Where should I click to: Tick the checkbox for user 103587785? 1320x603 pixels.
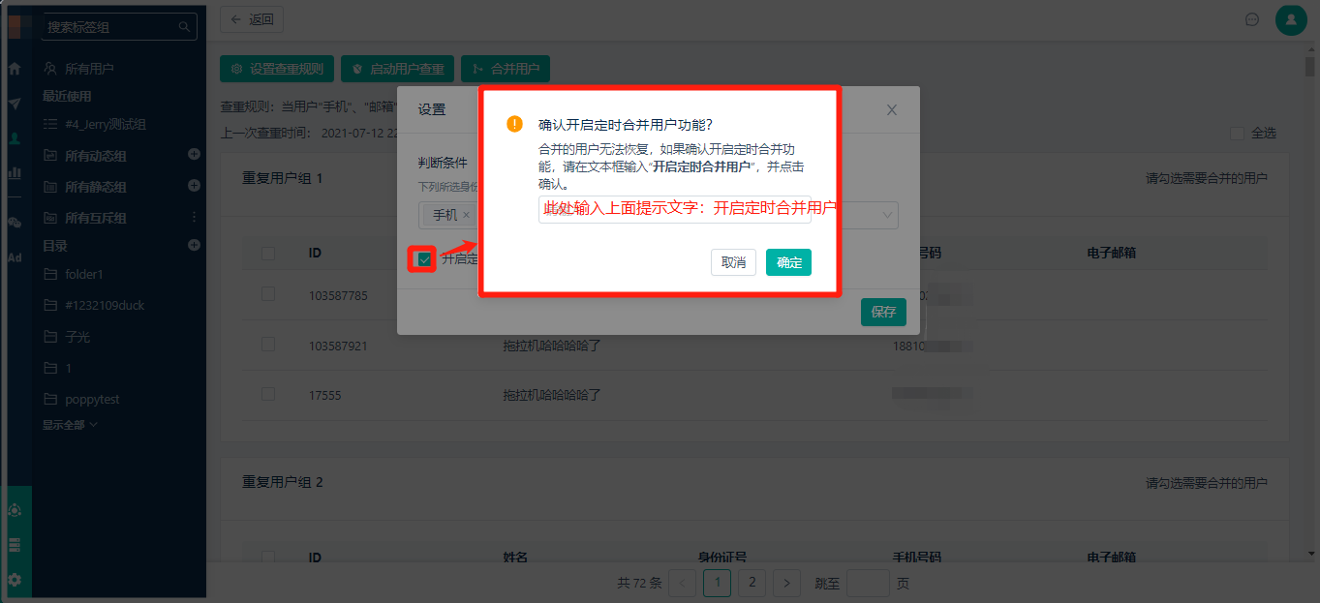coord(268,294)
